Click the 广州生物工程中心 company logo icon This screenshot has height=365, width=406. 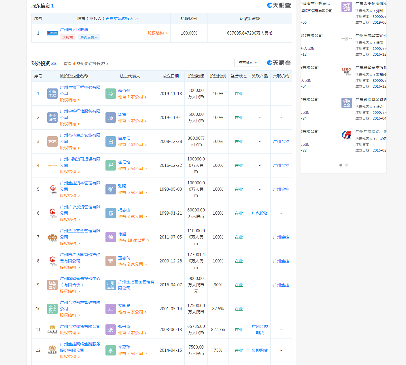tap(52, 94)
